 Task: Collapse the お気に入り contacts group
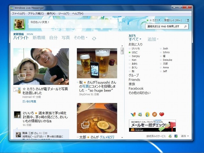point(135,44)
